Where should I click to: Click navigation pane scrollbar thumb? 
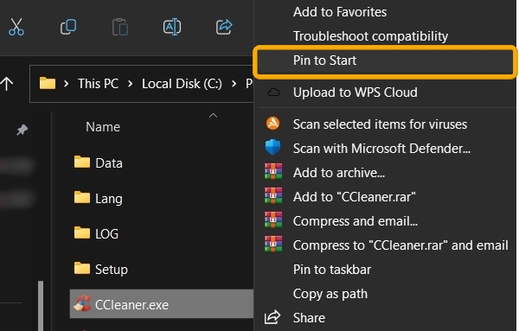41,306
